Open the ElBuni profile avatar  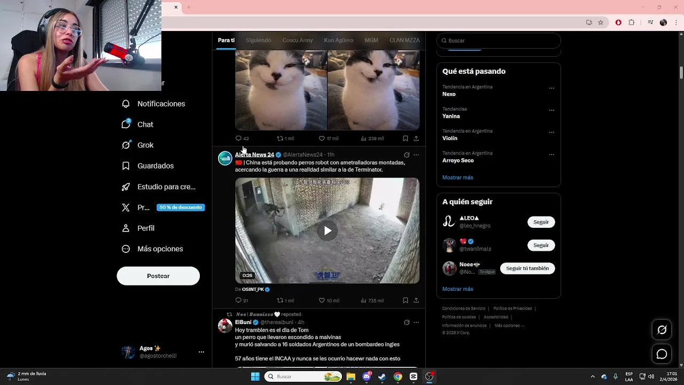(225, 326)
